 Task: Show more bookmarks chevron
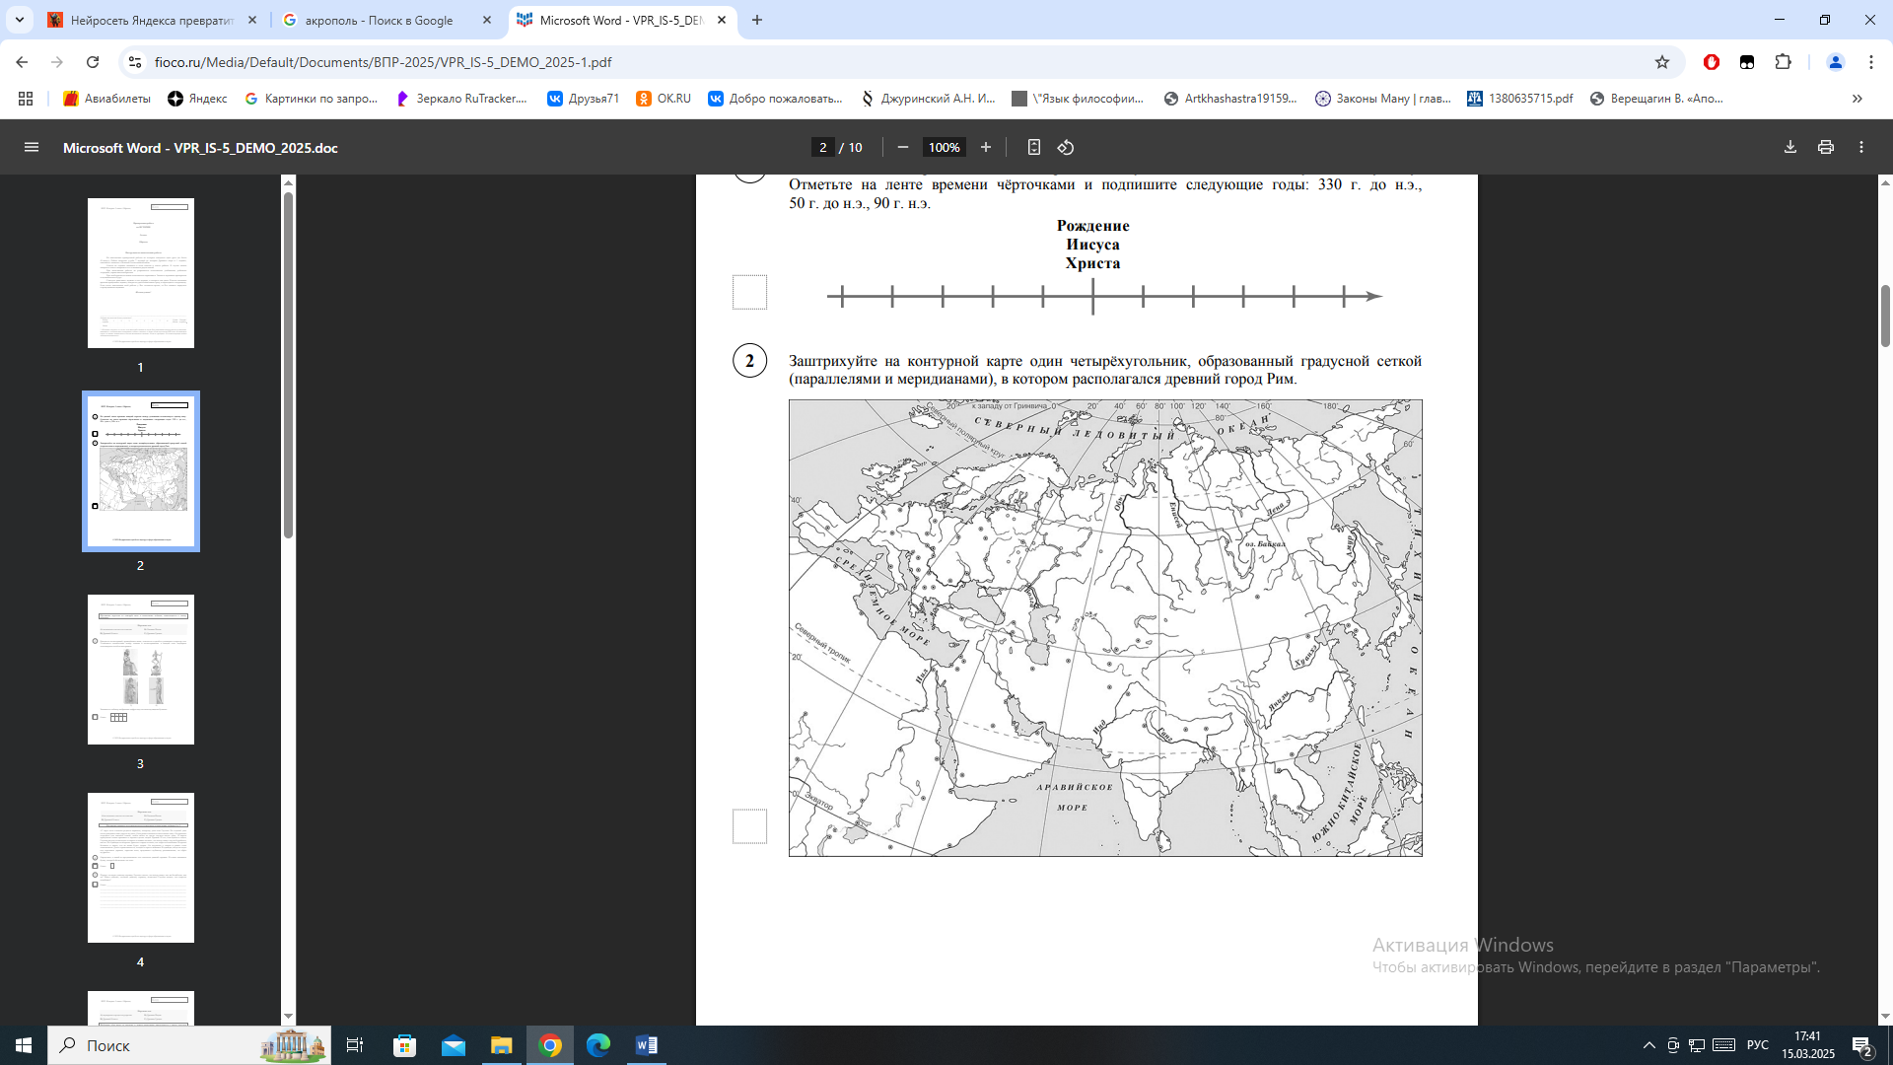1858,99
